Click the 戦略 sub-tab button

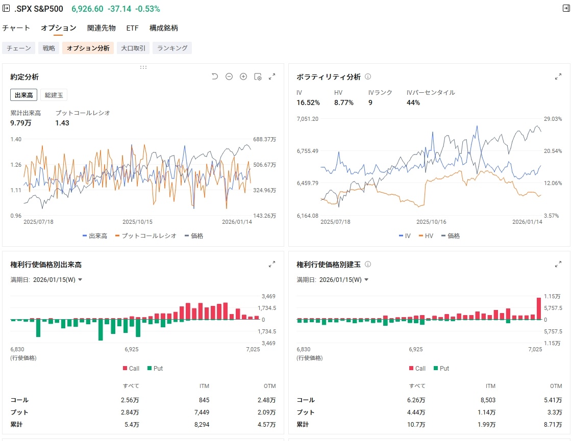click(x=48, y=48)
